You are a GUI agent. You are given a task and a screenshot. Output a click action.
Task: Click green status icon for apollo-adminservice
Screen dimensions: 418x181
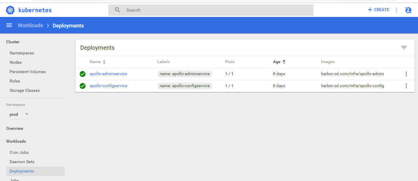coord(83,74)
